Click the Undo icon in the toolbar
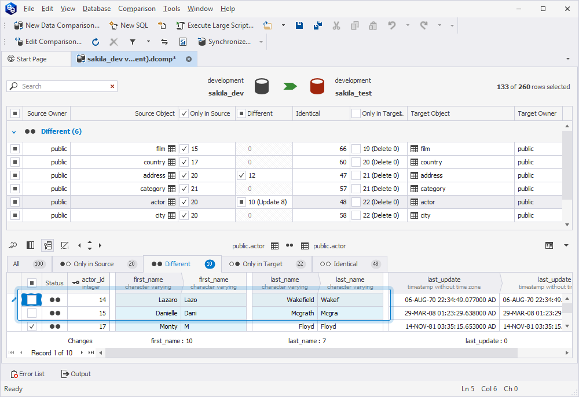The image size is (579, 397). coord(392,25)
